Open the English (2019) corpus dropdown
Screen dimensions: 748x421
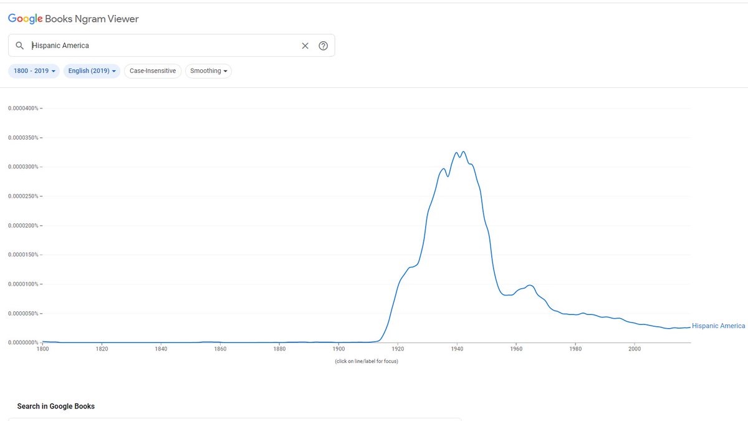coord(92,71)
